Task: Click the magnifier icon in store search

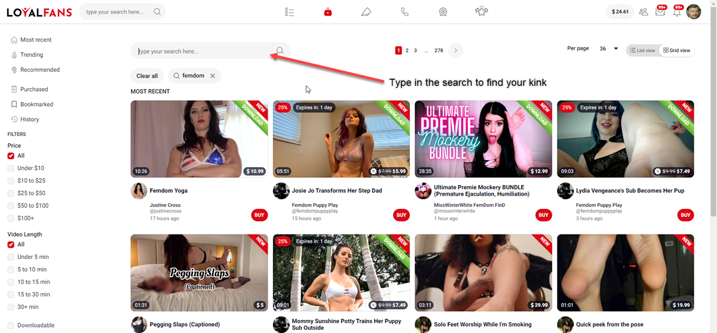Action: click(x=280, y=51)
